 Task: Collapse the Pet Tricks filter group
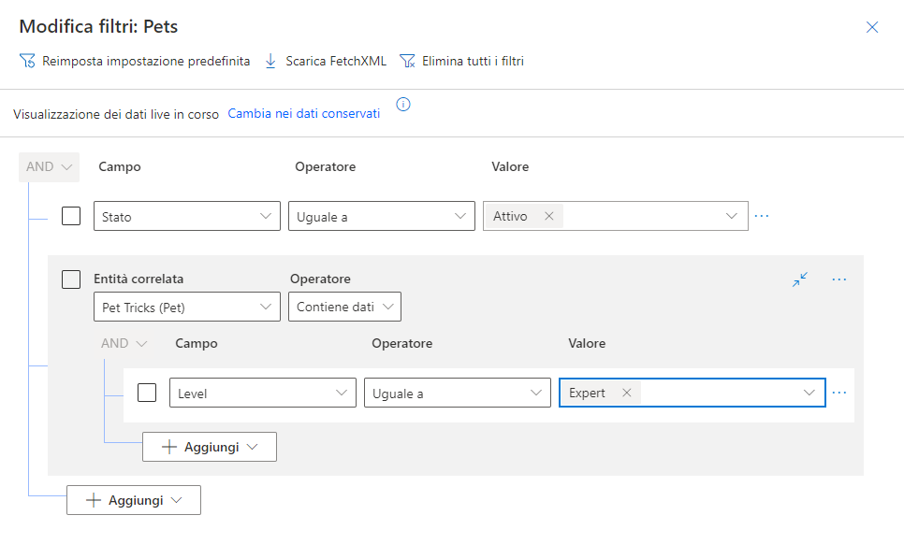click(x=799, y=279)
